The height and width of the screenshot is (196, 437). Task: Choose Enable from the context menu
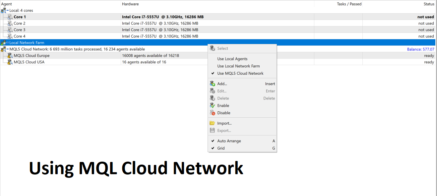coord(242,105)
